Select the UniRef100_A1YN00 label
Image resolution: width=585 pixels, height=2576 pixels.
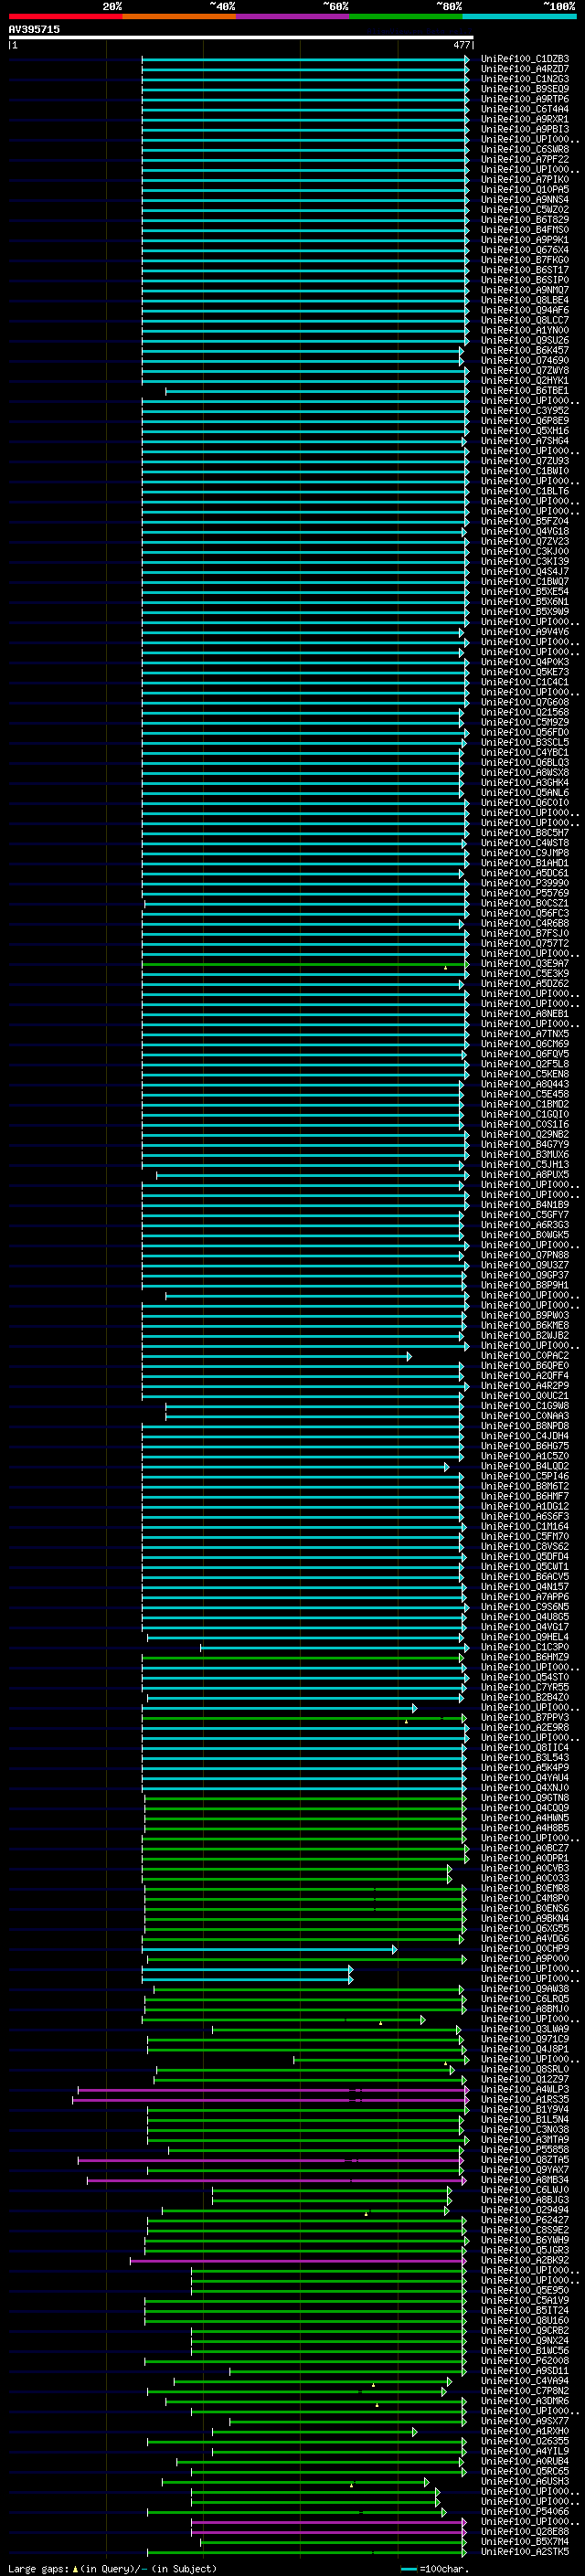(525, 330)
